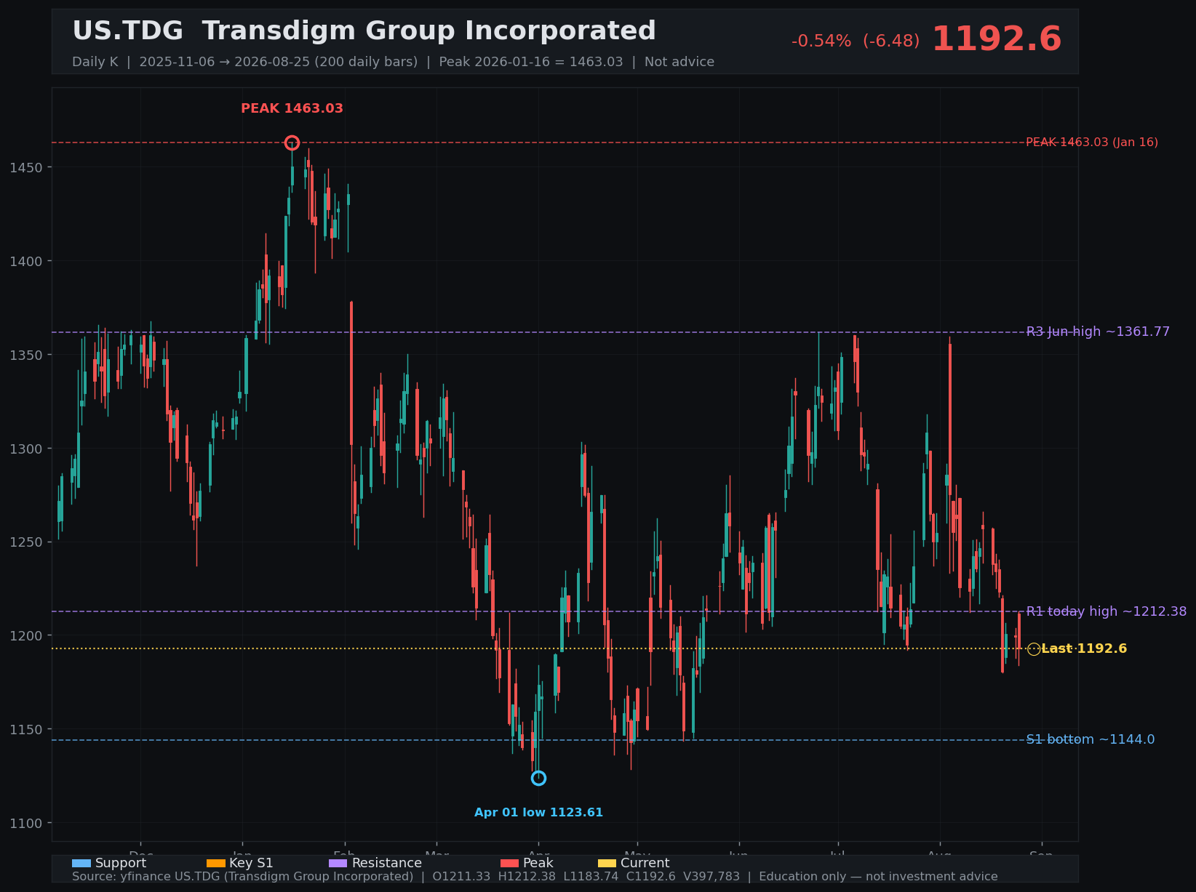
Task: Click the red Peak legend swatch
Action: (x=510, y=863)
